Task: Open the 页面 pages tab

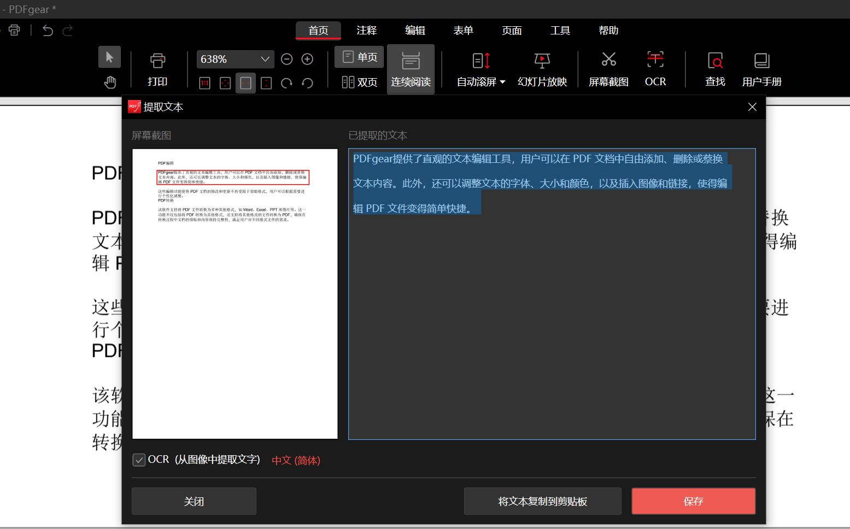Action: point(512,31)
